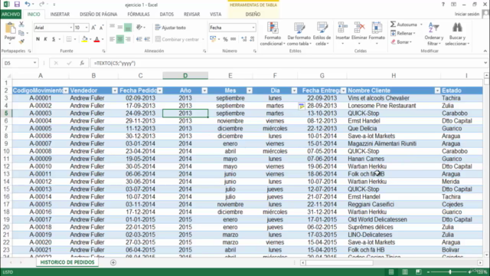490x276 pixels.
Task: Click Dar formato como tabla icon
Action: 299,28
